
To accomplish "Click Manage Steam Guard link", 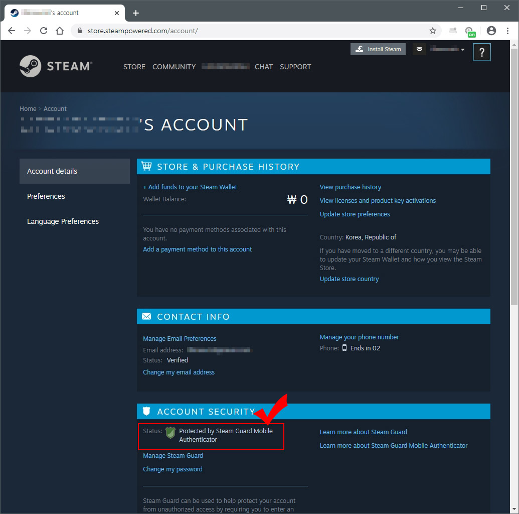I will pyautogui.click(x=173, y=455).
